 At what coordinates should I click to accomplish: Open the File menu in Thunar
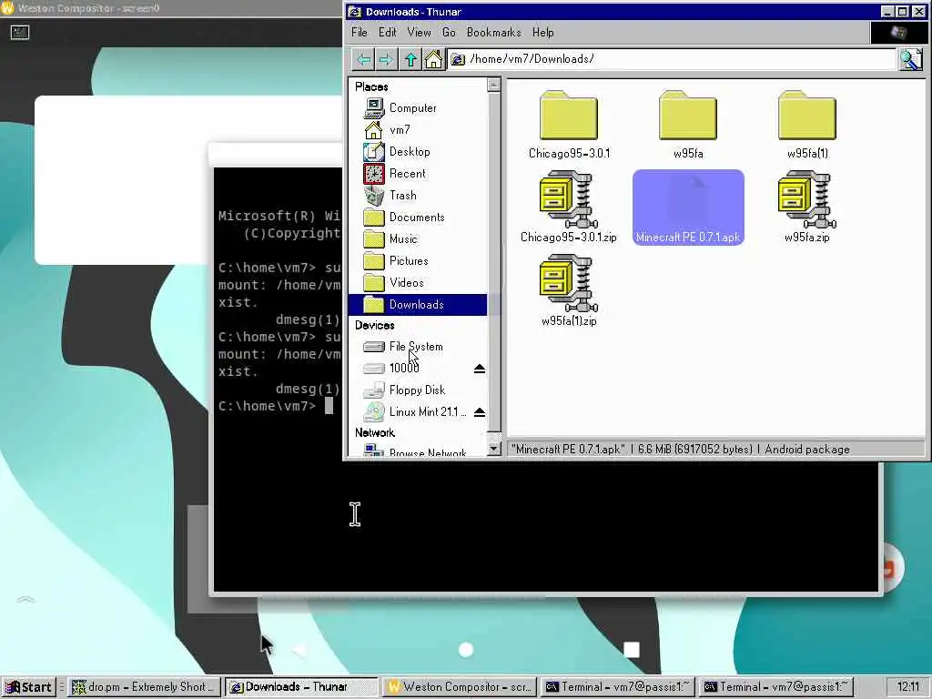click(x=359, y=32)
